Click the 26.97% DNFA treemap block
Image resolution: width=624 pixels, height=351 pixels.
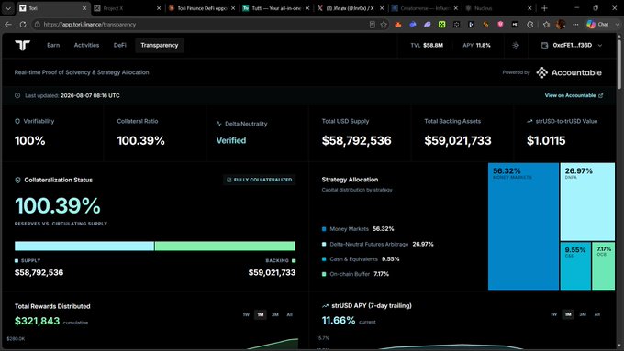tap(587, 202)
